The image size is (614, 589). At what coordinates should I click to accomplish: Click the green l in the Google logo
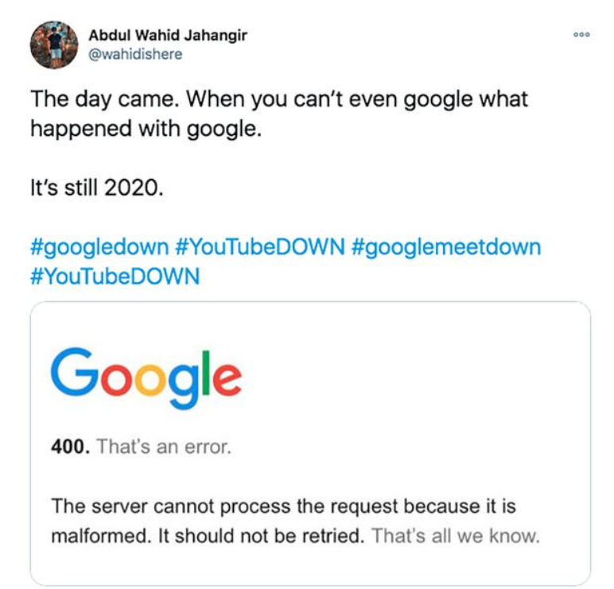tap(206, 372)
